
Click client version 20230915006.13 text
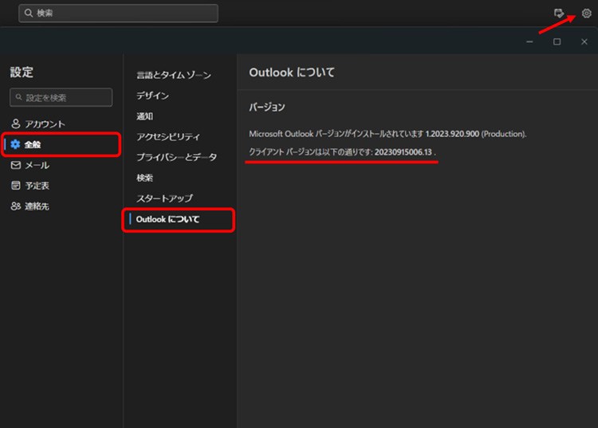pyautogui.click(x=403, y=152)
